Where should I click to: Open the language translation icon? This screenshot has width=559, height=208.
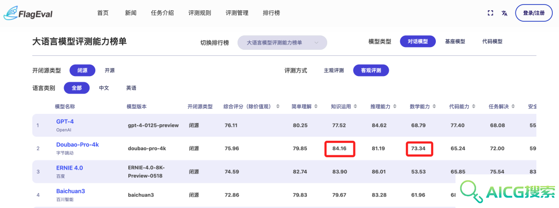point(504,13)
